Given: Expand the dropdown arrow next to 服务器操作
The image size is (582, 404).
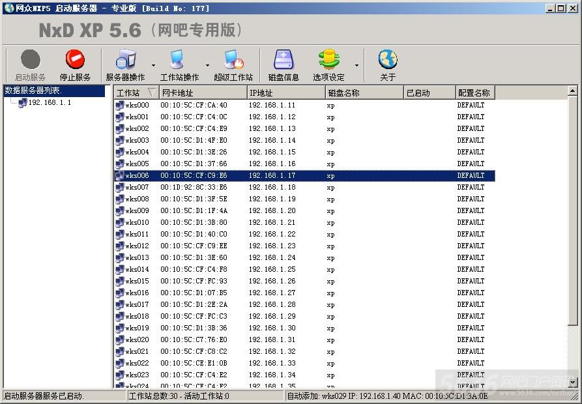Looking at the screenshot, I should click(153, 66).
